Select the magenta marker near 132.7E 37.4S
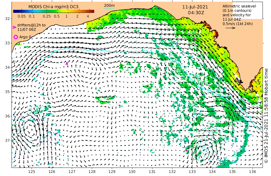 tap(187, 151)
